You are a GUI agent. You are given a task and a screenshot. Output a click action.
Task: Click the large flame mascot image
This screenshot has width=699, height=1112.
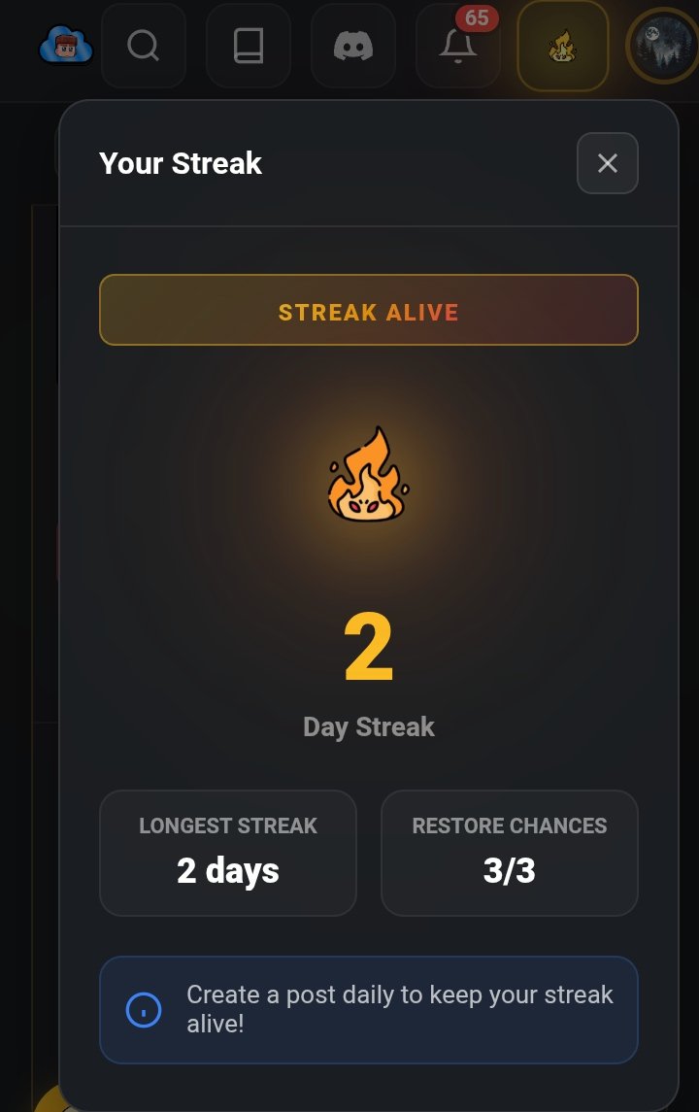[x=368, y=475]
